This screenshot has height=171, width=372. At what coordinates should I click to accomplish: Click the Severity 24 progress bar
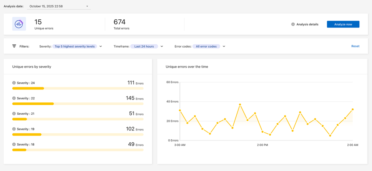point(78,88)
